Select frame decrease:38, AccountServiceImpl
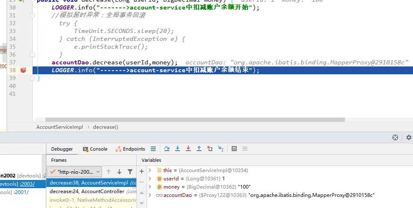The image size is (413, 208). pos(91,183)
